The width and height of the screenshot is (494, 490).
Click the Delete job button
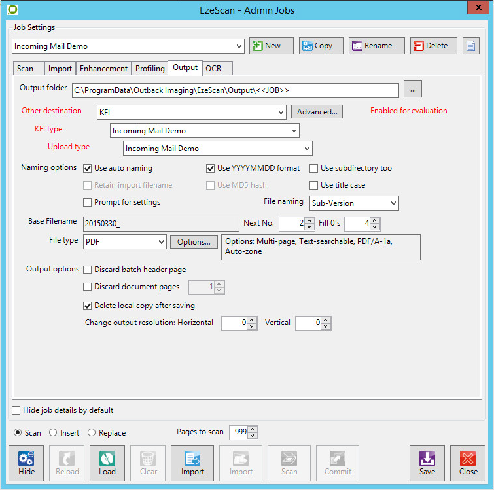click(434, 46)
